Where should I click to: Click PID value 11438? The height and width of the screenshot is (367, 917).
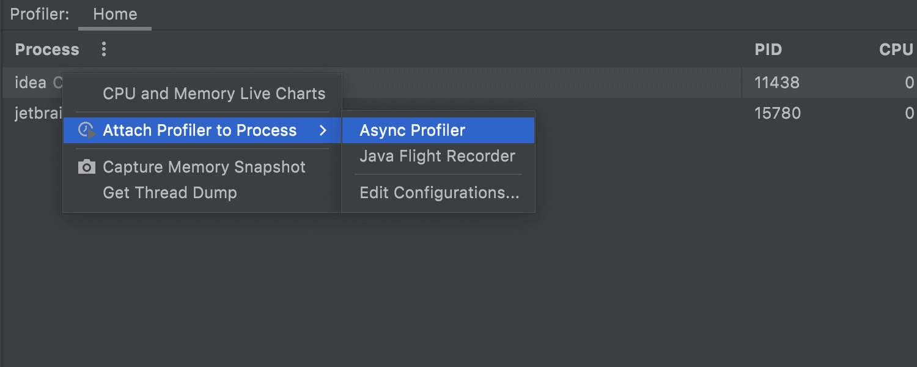tap(777, 83)
